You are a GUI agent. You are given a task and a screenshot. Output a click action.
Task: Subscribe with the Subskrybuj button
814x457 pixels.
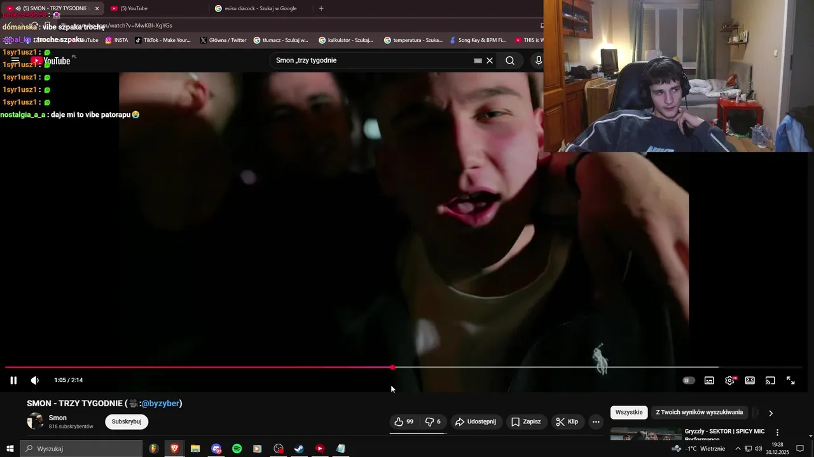pos(127,421)
